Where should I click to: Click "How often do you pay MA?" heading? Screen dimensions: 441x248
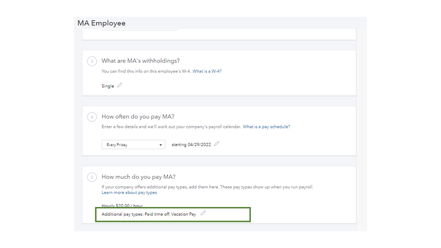pyautogui.click(x=138, y=117)
